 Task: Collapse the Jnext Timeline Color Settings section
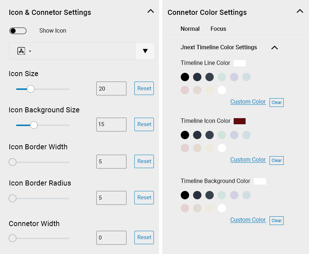[275, 47]
